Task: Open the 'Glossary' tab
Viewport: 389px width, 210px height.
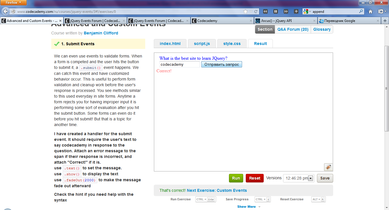Action: [322, 29]
